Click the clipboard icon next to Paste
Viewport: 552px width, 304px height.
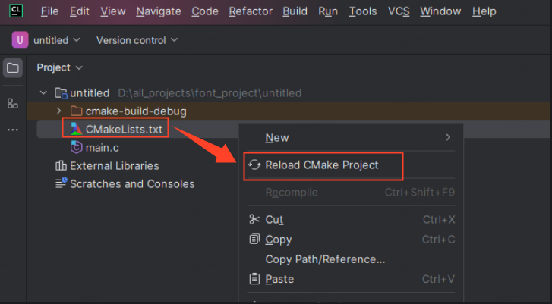[x=254, y=279]
